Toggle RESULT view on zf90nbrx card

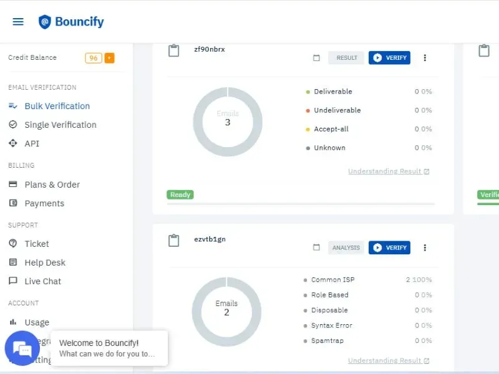pos(347,58)
